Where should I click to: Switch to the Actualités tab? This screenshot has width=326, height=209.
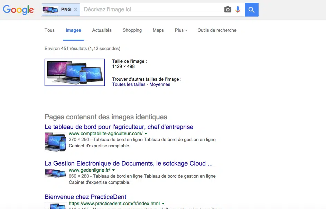point(102,30)
